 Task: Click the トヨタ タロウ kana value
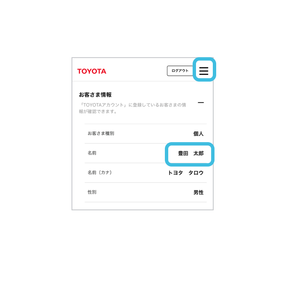pos(185,173)
